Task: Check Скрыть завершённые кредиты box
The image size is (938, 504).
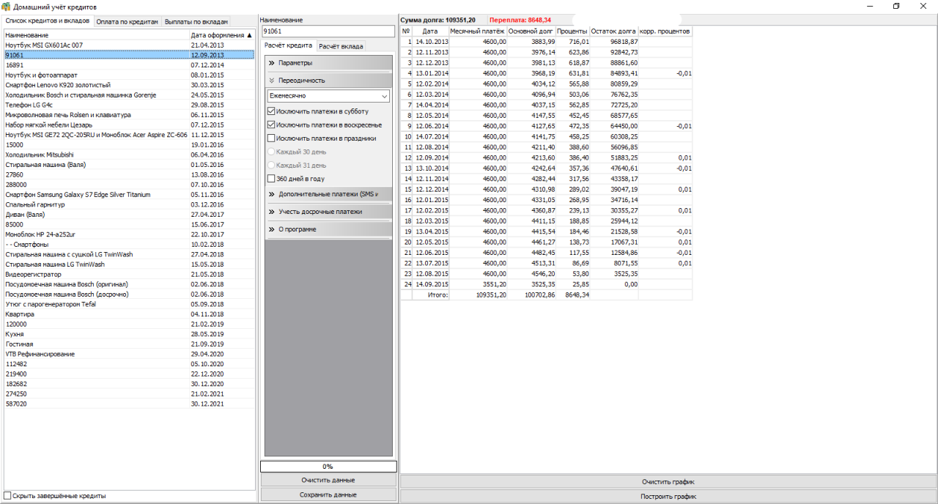Action: coord(8,496)
